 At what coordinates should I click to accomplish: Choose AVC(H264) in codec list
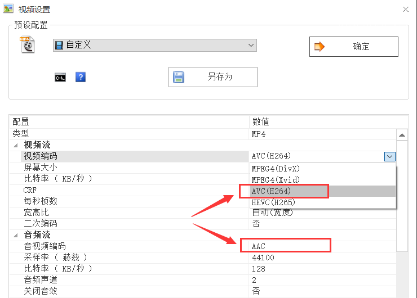pyautogui.click(x=276, y=191)
